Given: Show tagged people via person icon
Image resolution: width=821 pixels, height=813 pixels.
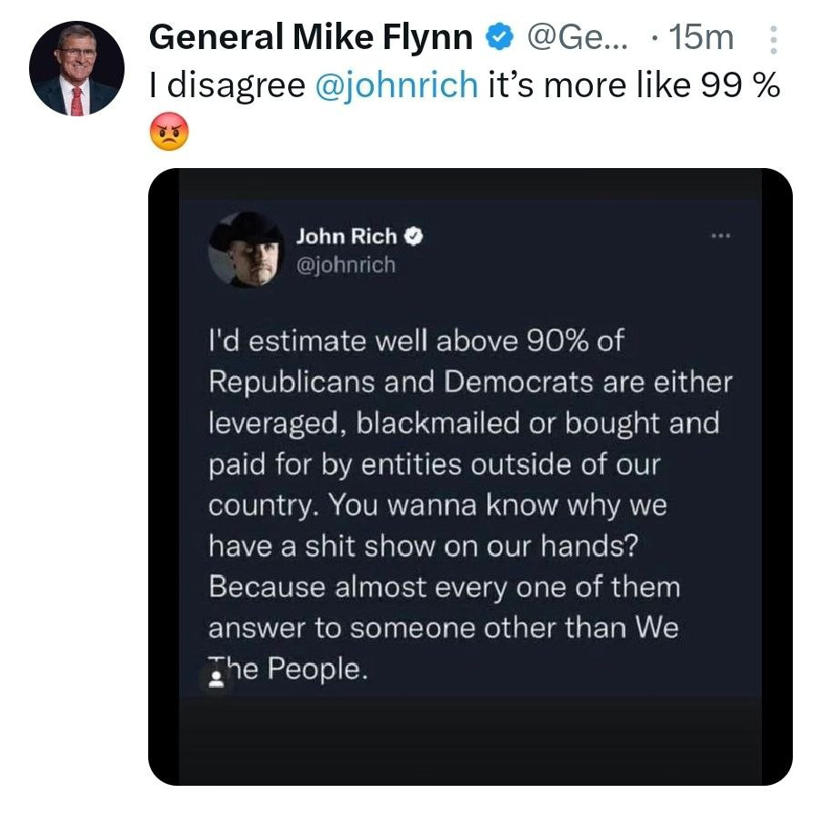Looking at the screenshot, I should tap(217, 679).
